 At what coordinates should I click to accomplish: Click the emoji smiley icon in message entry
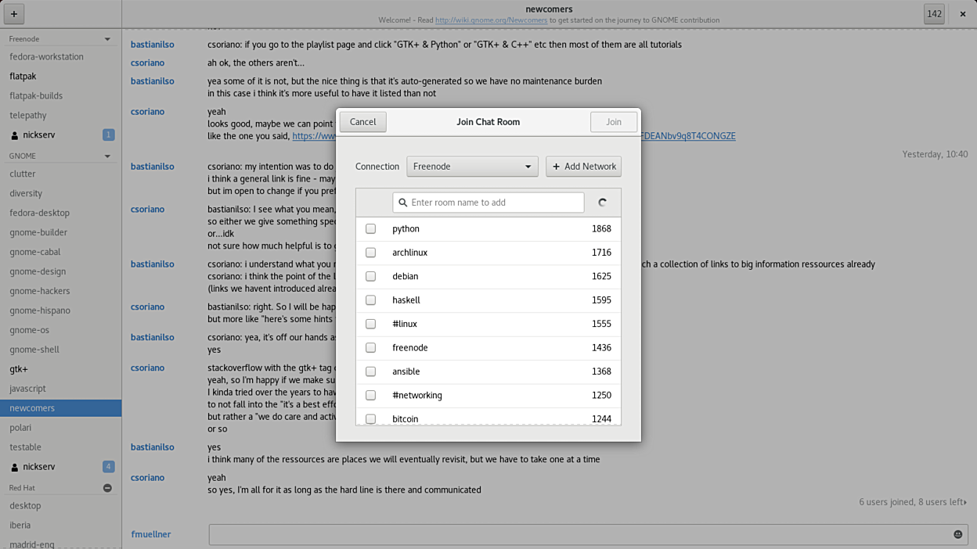[x=957, y=534]
